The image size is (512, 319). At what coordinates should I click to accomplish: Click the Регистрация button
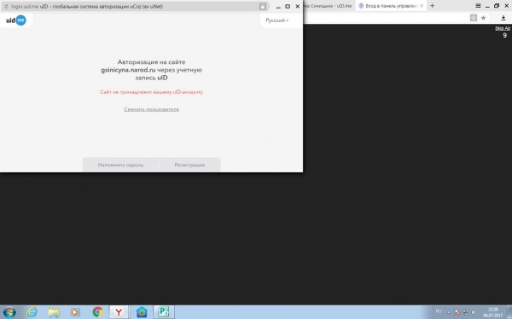[x=189, y=165]
